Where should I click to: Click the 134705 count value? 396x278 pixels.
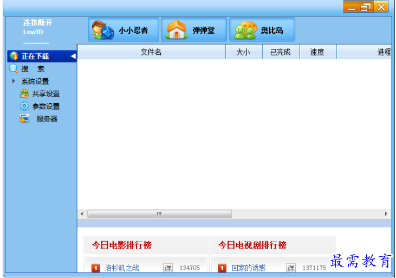pos(190,268)
